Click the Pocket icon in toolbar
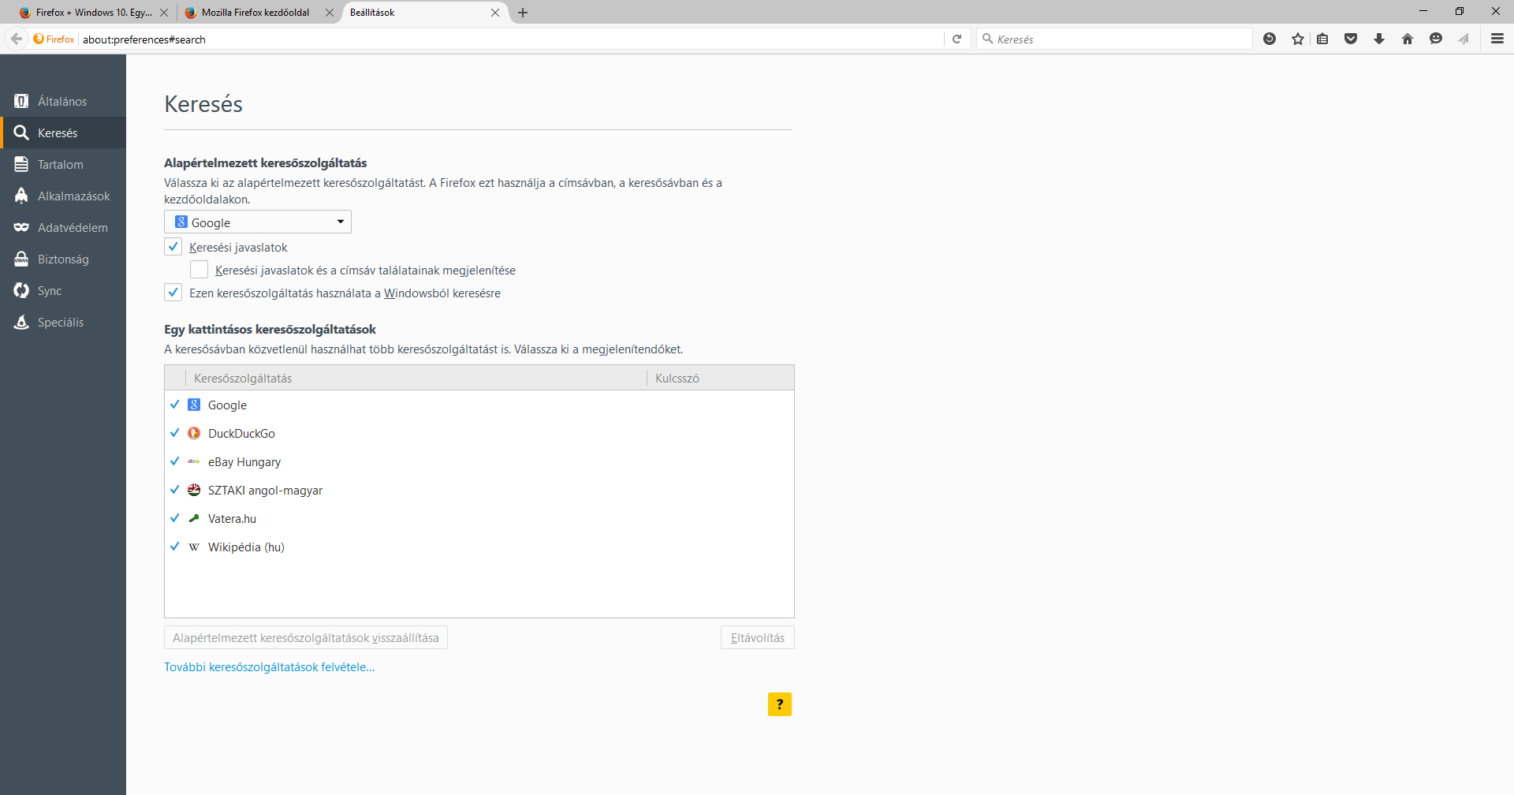Viewport: 1514px width, 795px height. (1351, 39)
